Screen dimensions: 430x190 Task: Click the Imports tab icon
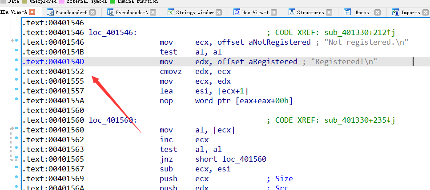[395, 12]
